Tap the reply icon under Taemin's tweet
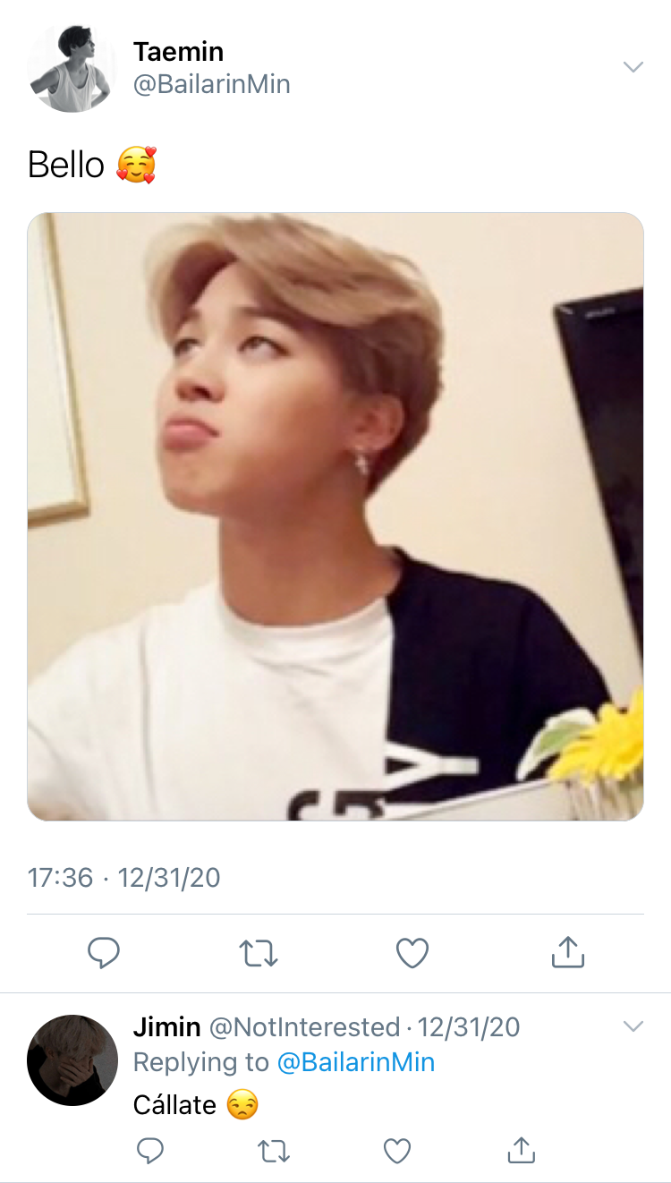 coord(104,953)
